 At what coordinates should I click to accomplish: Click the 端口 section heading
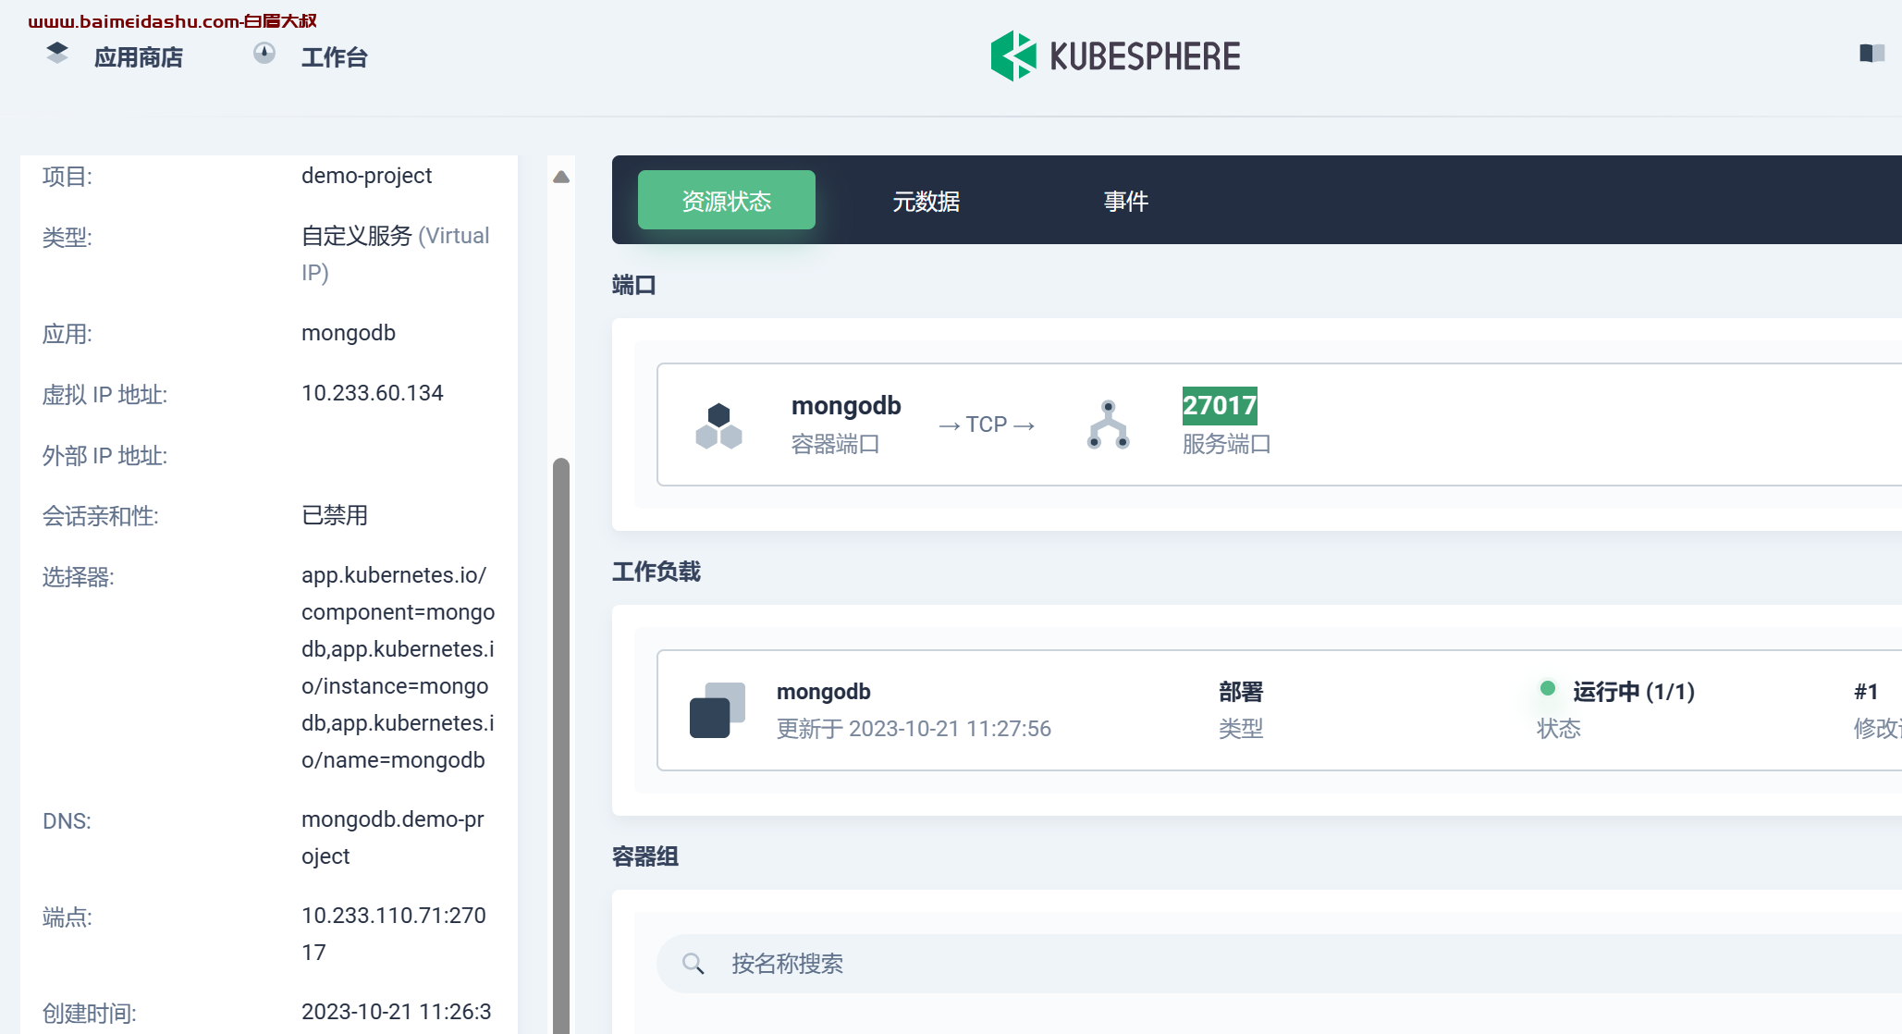(634, 285)
